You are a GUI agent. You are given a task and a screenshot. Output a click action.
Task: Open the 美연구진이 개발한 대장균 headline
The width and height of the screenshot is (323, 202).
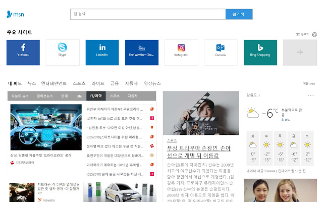pyautogui.click(x=115, y=156)
